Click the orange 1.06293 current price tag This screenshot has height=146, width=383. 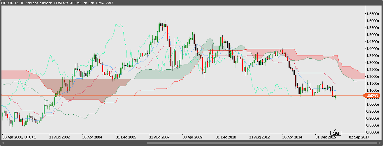(372, 95)
